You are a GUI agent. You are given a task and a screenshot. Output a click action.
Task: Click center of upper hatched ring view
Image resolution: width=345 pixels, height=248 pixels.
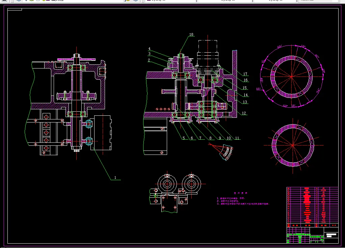point(292,77)
